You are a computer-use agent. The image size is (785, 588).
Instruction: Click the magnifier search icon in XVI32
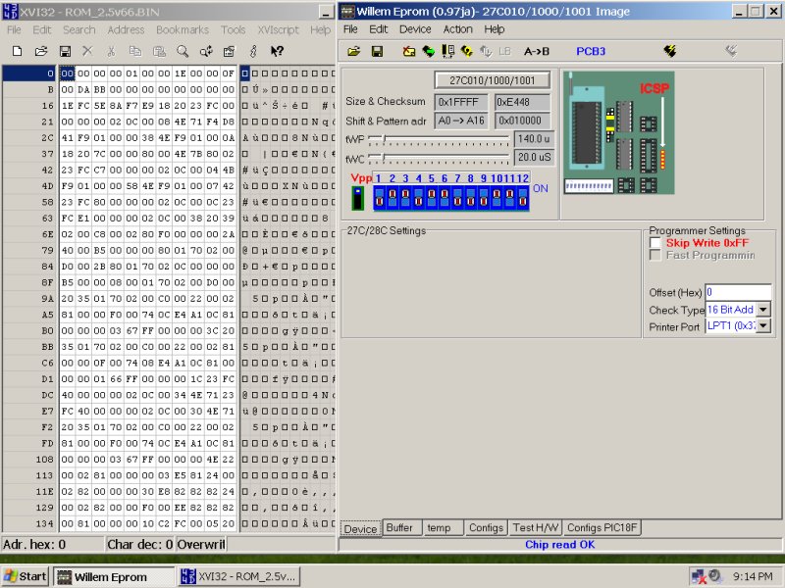tap(183, 51)
